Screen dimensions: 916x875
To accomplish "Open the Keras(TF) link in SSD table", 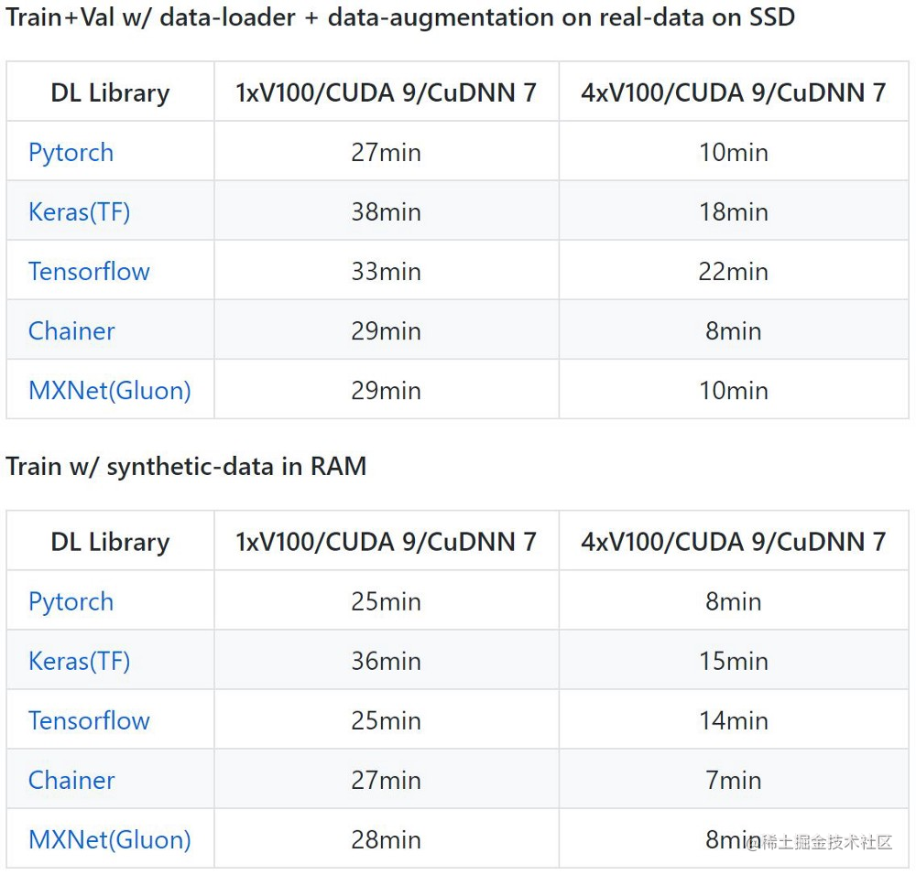I will tap(79, 212).
